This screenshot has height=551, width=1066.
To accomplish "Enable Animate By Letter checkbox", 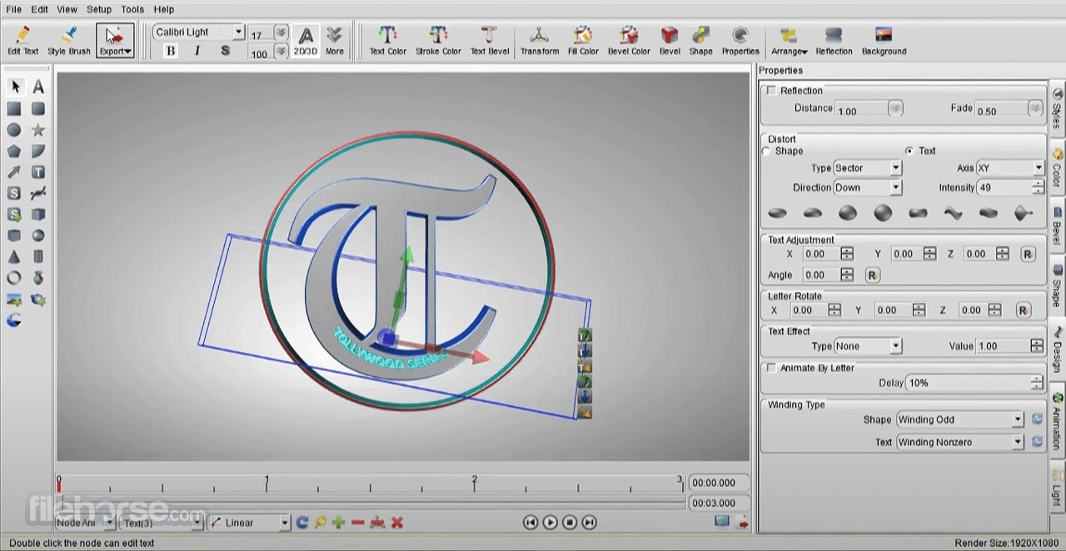I will pos(771,367).
